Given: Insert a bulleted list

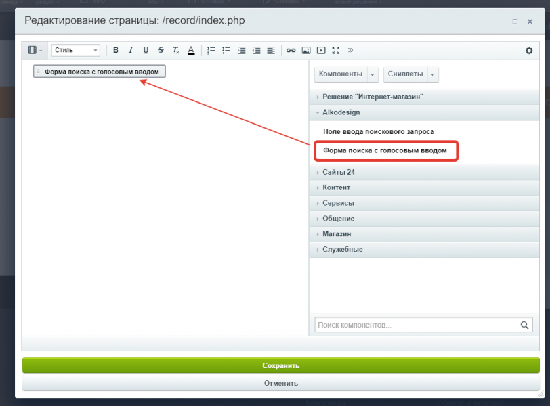Looking at the screenshot, I should [226, 50].
